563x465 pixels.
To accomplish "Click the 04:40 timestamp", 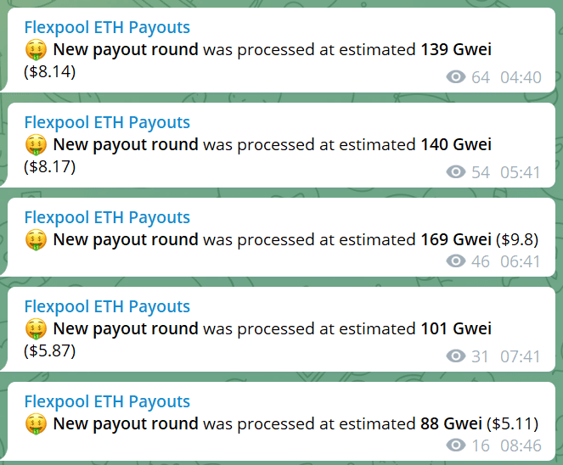I will (x=521, y=77).
